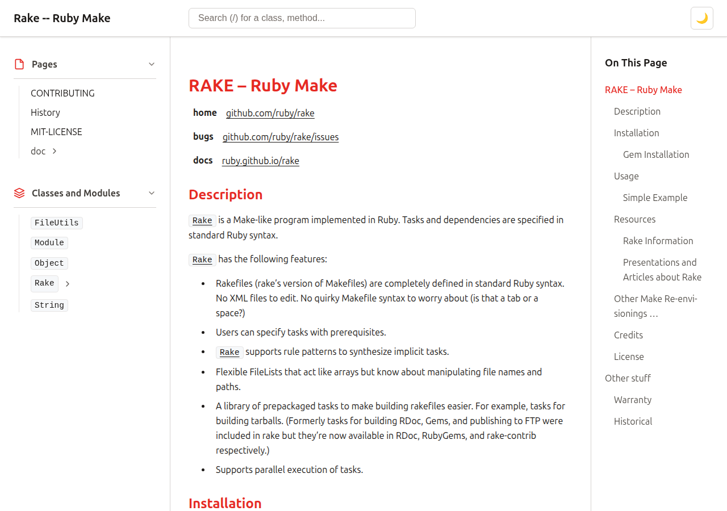
Task: Focus the class and method search field
Action: click(x=302, y=18)
